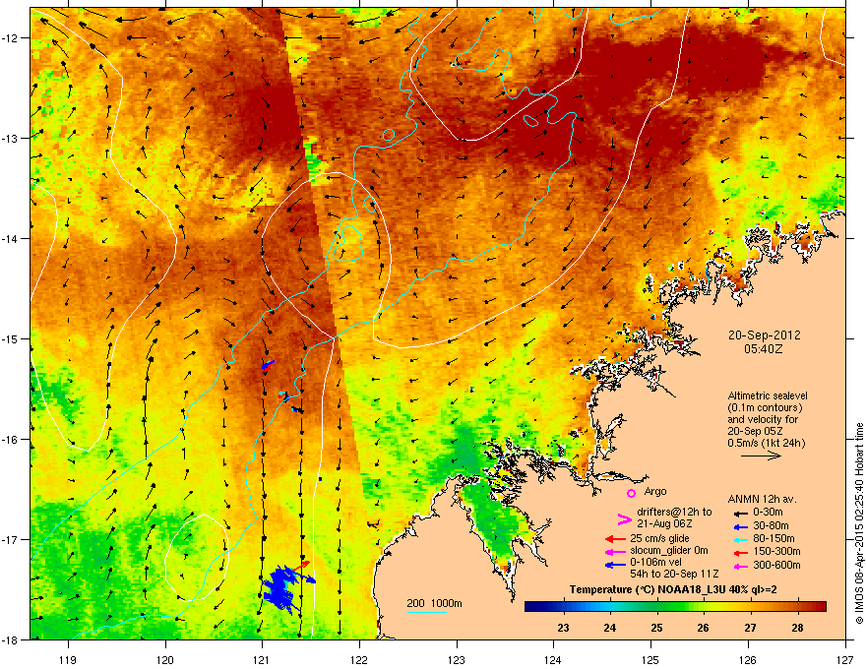Screen dimensions: 866x669
Task: Click the color bar tick label 26
Action: [703, 628]
